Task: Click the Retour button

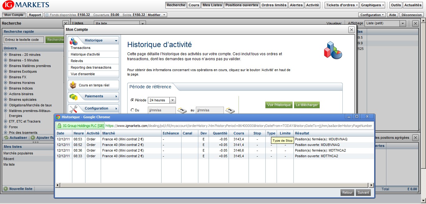Action: point(347,192)
